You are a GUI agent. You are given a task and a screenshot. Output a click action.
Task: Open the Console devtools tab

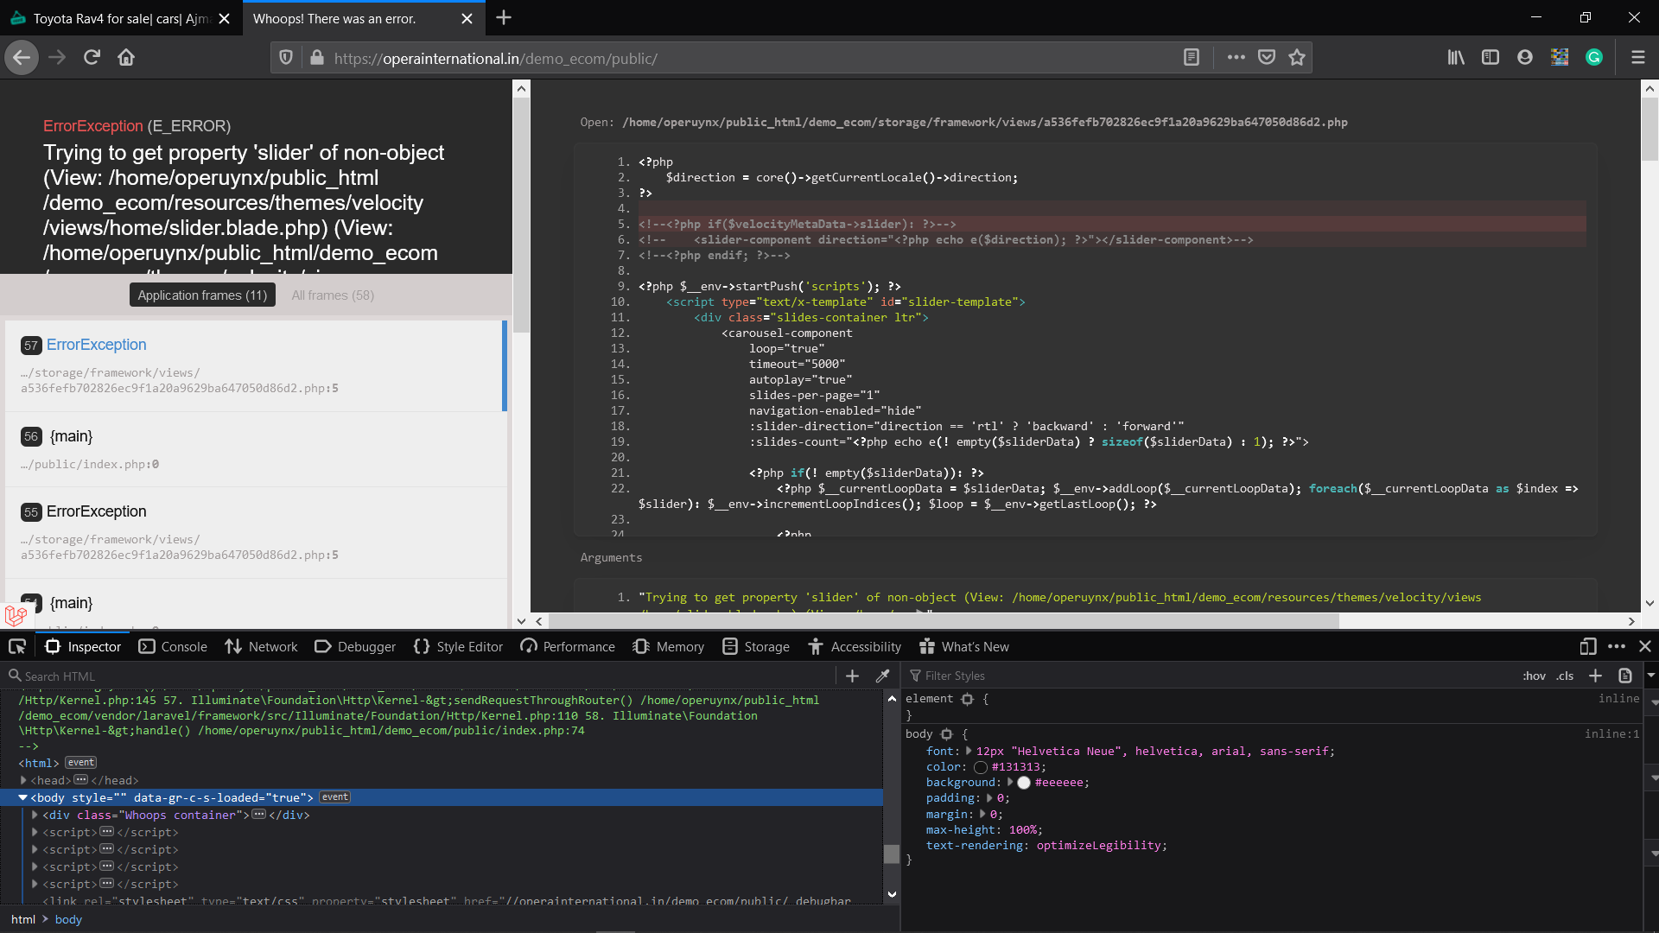pyautogui.click(x=173, y=646)
